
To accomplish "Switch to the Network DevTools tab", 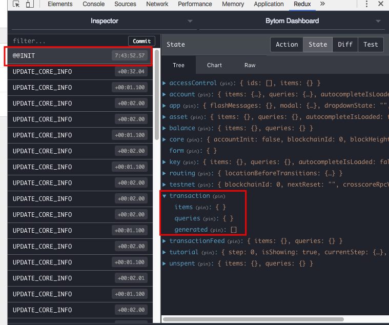I will (157, 4).
